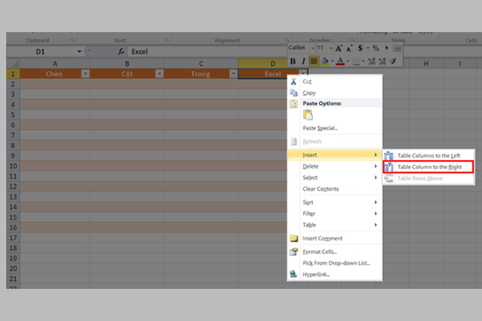The height and width of the screenshot is (321, 482).
Task: Apply percent style format
Action: pos(376,48)
